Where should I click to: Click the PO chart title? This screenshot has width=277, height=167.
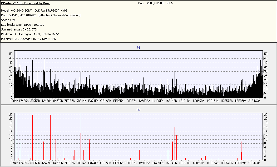[138, 110]
